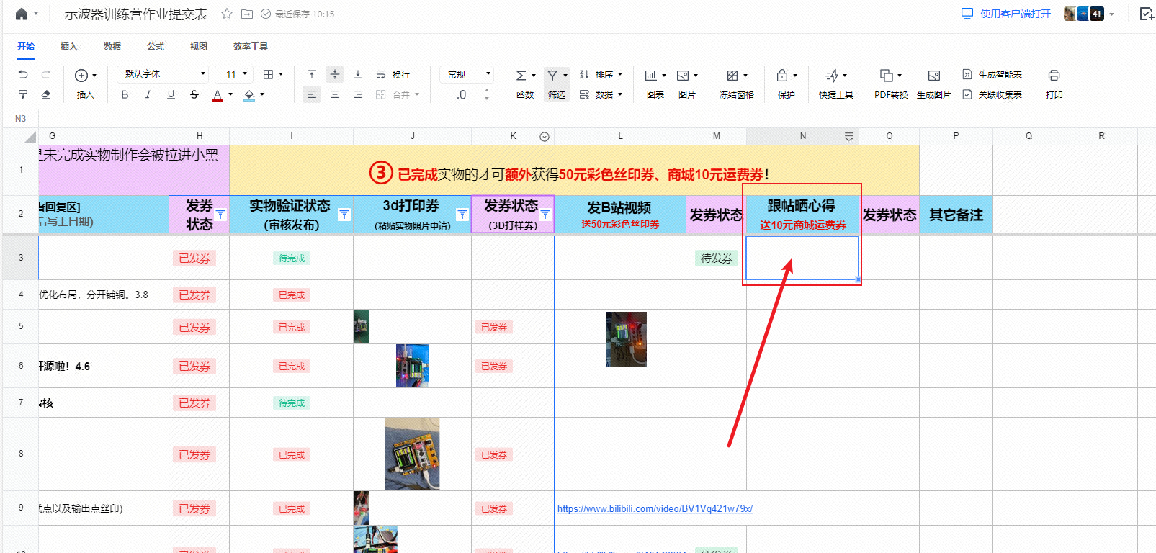Click the home icon at top left
This screenshot has width=1156, height=553.
22,14
